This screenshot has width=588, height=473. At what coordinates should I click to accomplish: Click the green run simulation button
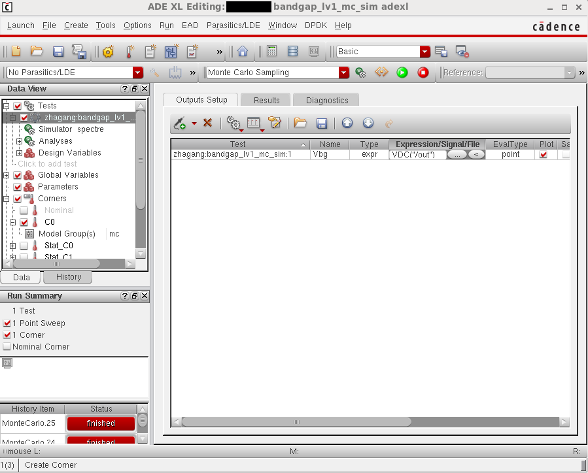402,73
